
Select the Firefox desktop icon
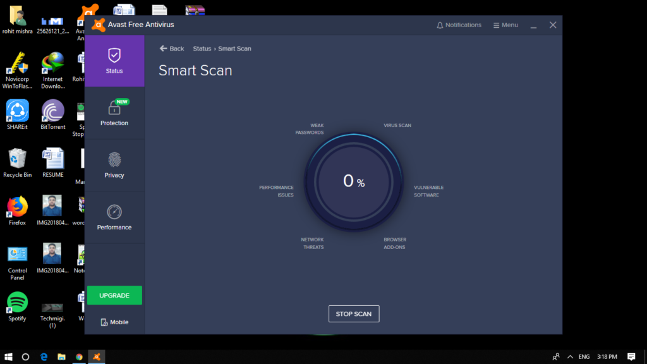pos(17,210)
